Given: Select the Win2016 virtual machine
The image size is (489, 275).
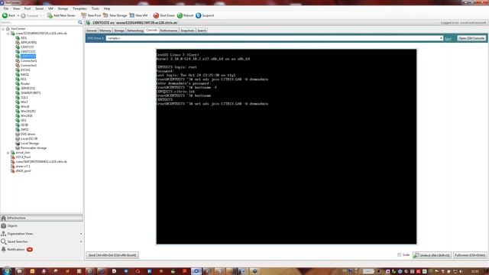Looking at the screenshot, I should tap(26, 115).
